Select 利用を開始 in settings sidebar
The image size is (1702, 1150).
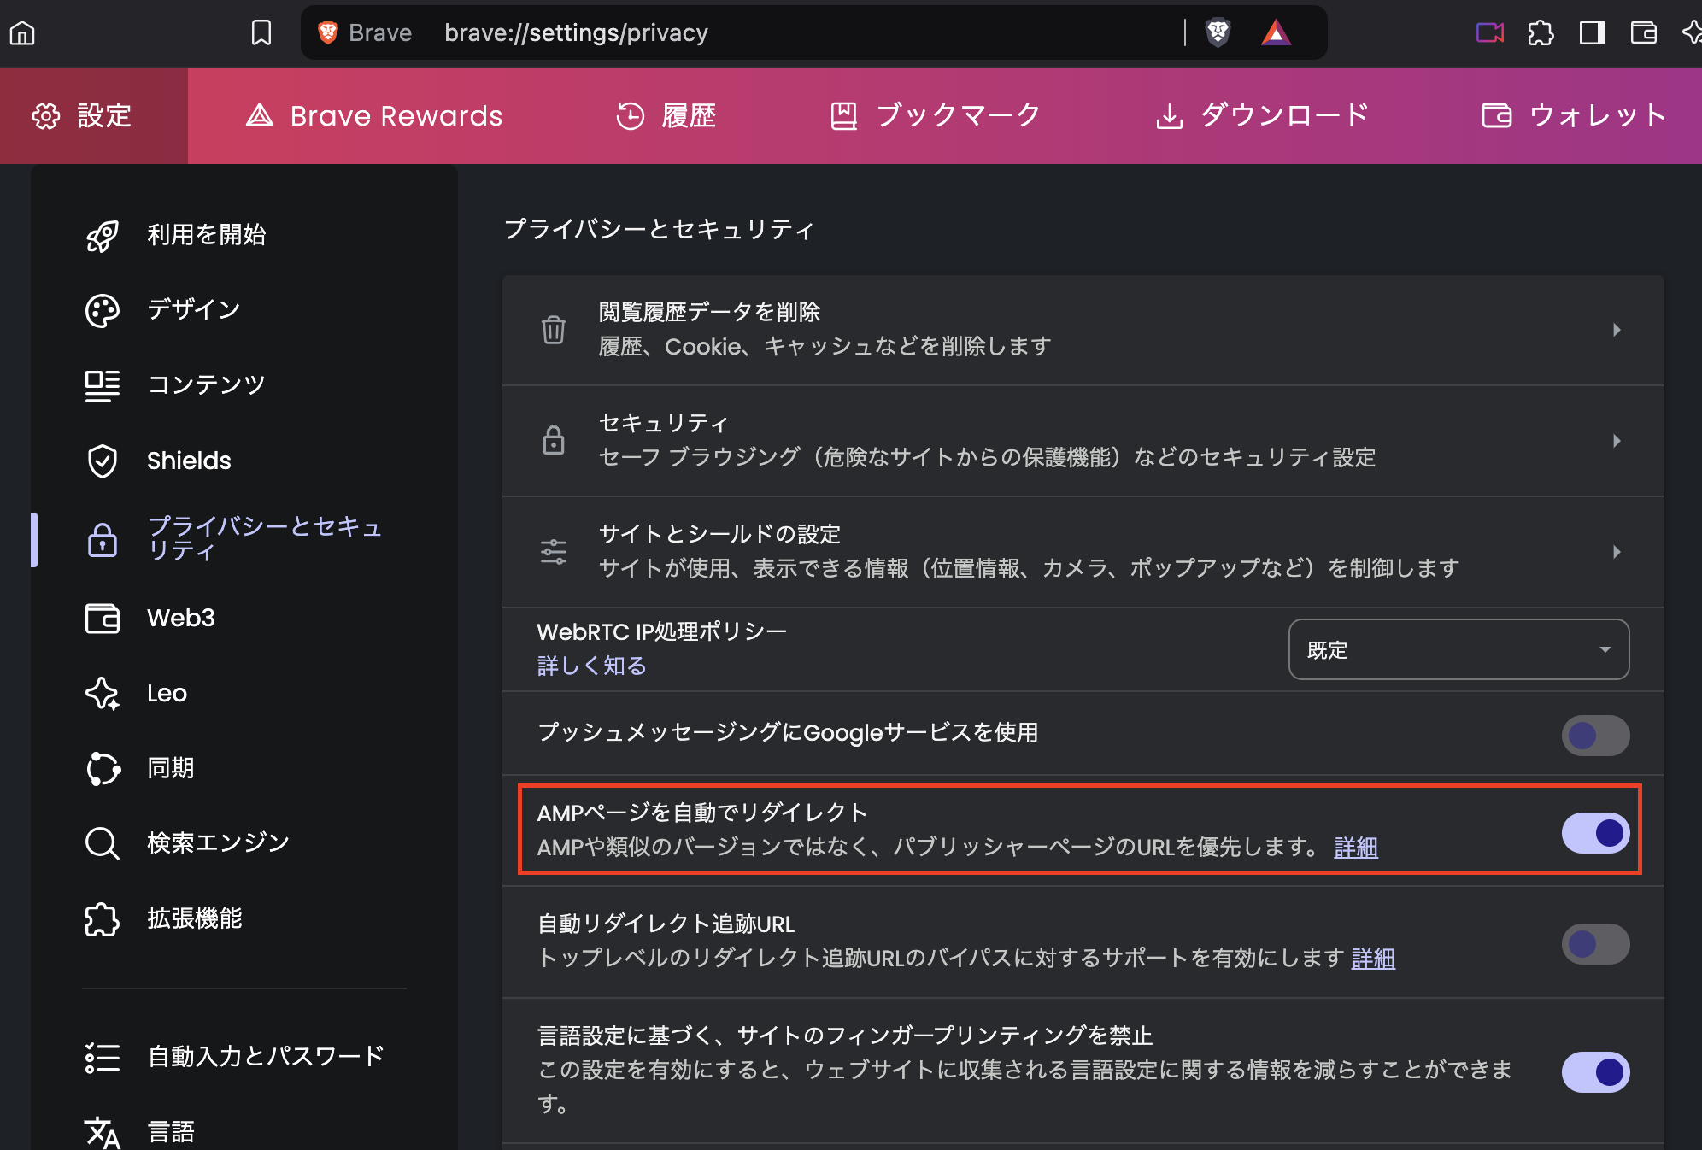(x=206, y=236)
